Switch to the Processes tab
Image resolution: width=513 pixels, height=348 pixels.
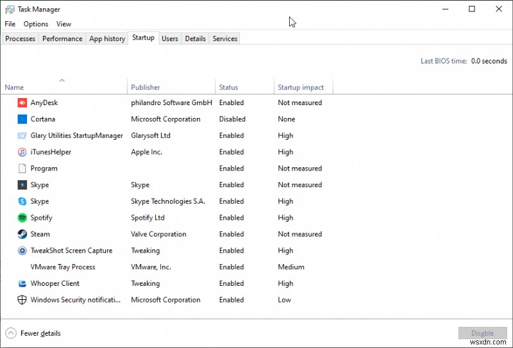click(21, 38)
